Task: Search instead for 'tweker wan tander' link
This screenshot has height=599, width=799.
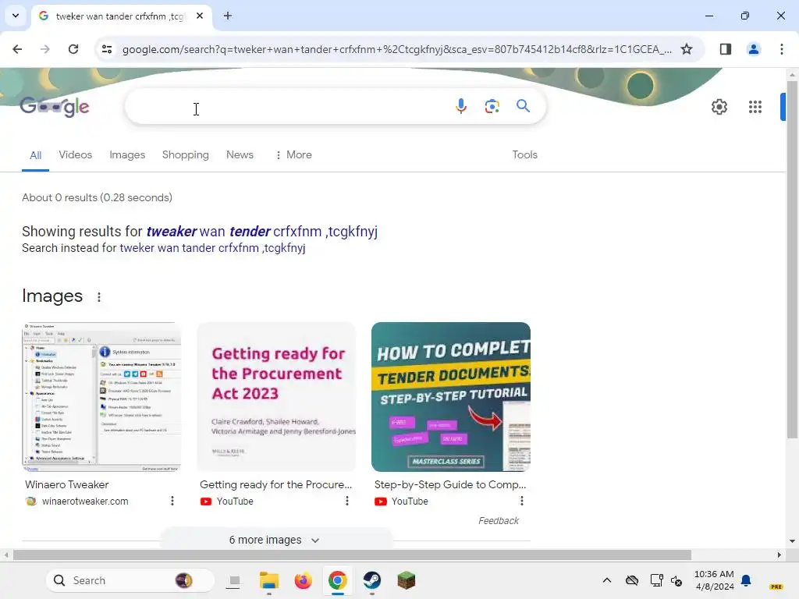Action: [212, 248]
